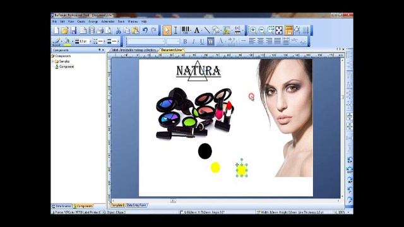Click the Print icon
The width and height of the screenshot is (404, 227).
click(100, 30)
